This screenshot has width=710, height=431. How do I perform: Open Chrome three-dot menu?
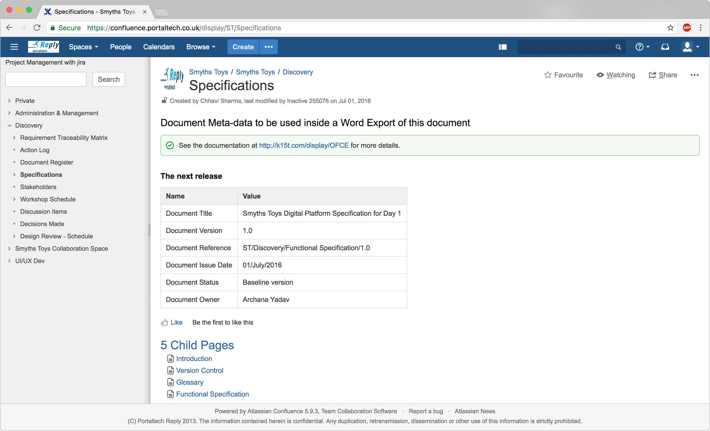coord(701,28)
